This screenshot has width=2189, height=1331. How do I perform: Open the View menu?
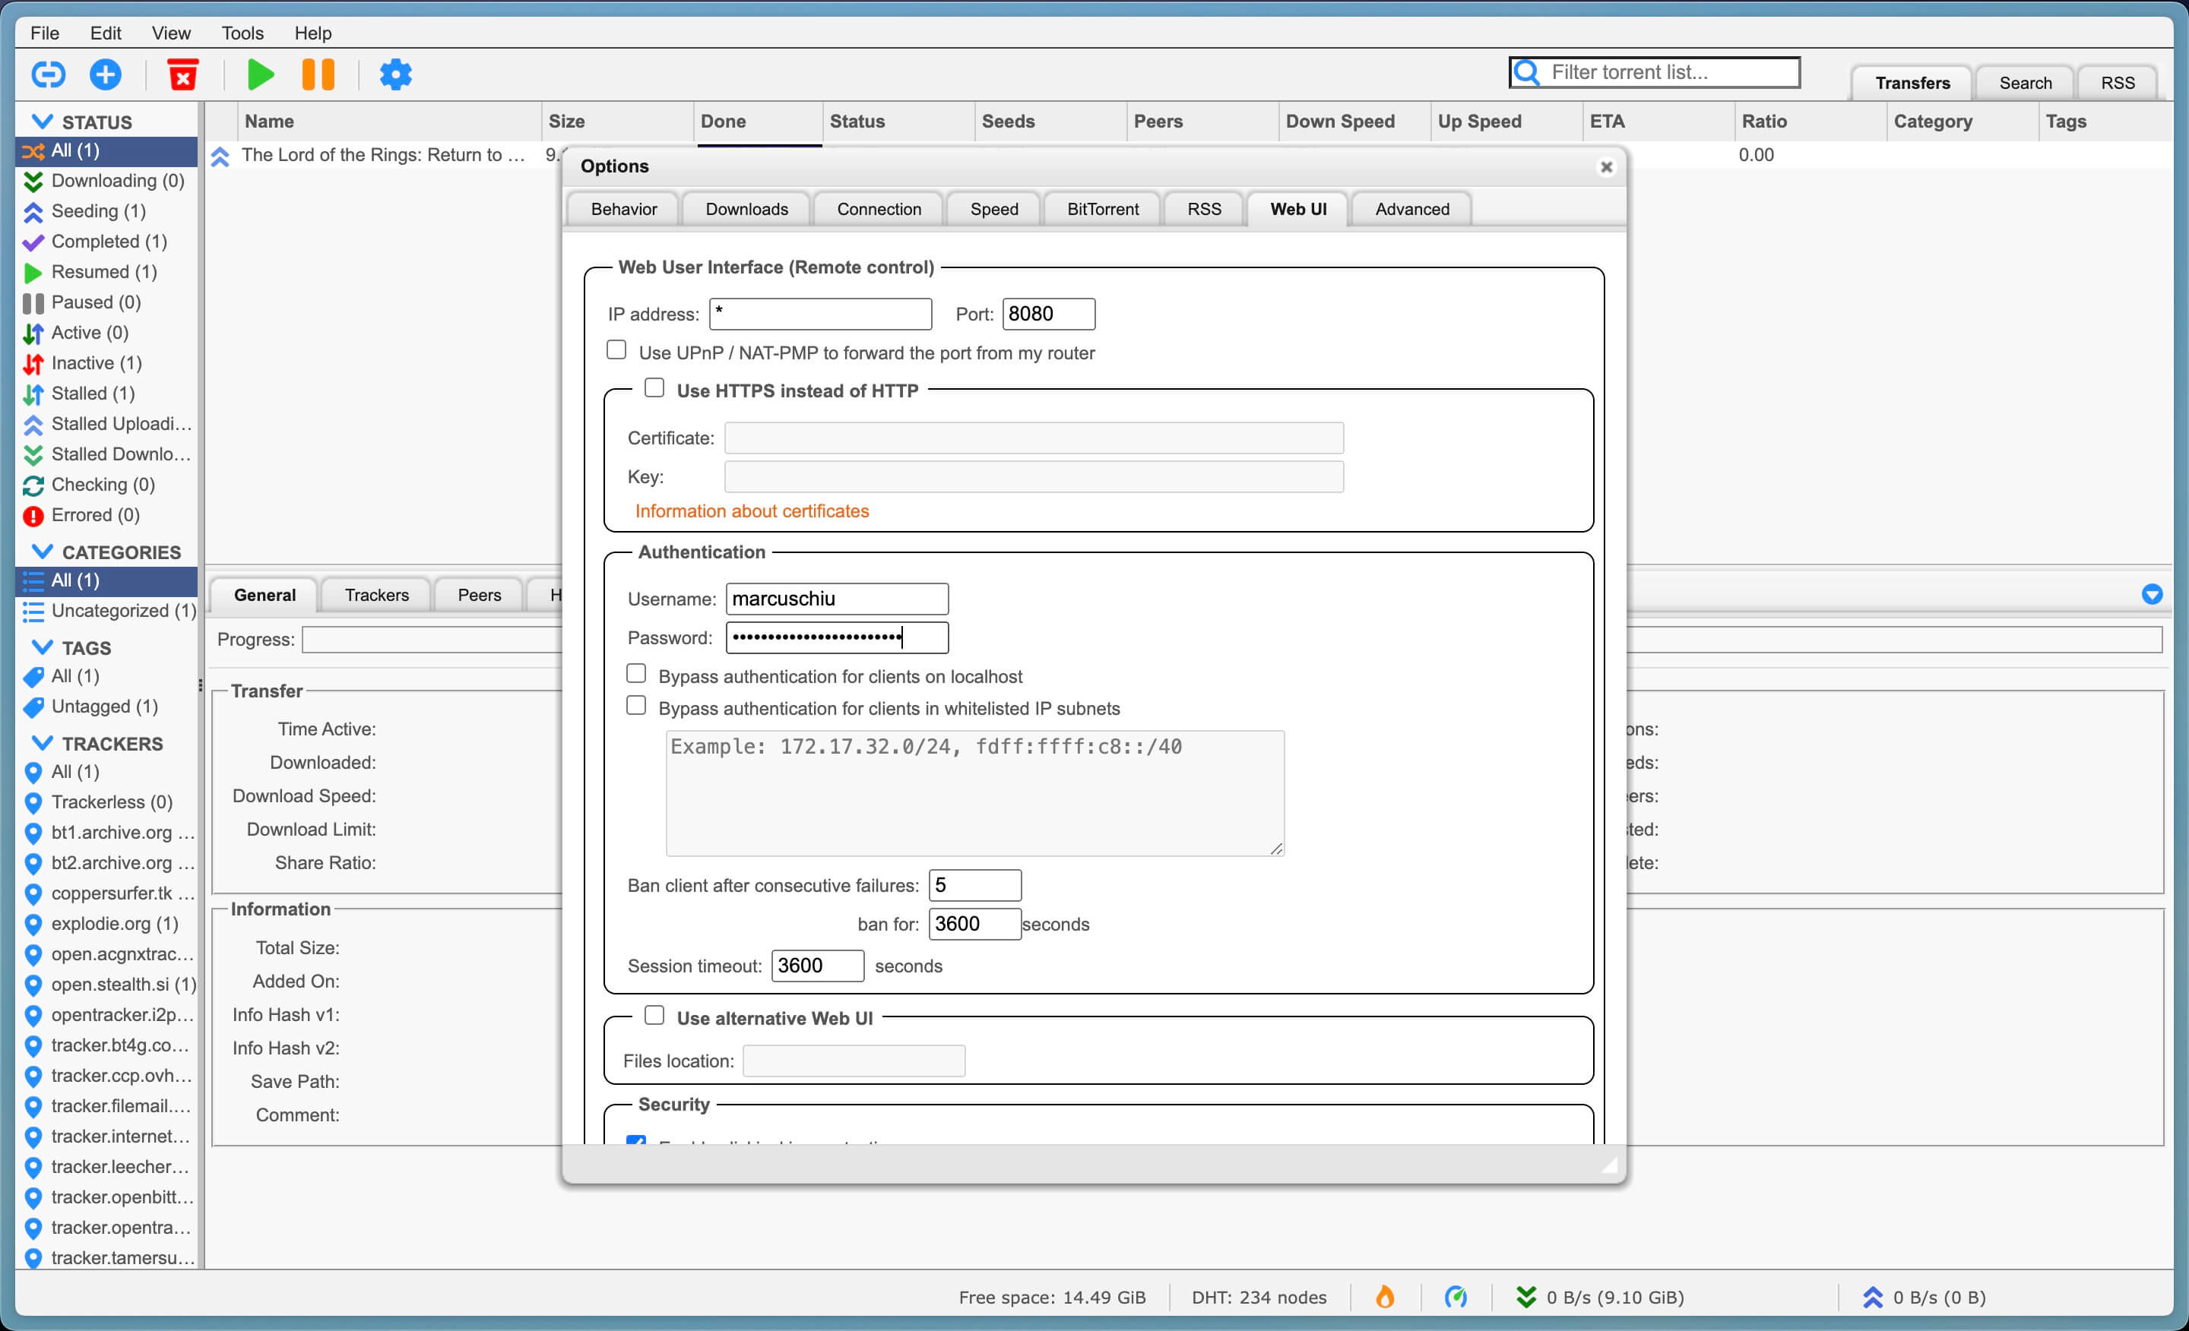tap(170, 33)
